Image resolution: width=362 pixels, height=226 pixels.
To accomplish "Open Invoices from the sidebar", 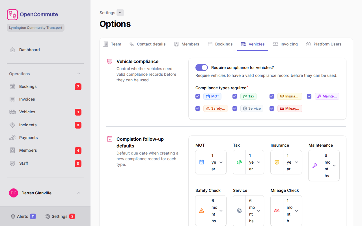I will point(45,99).
